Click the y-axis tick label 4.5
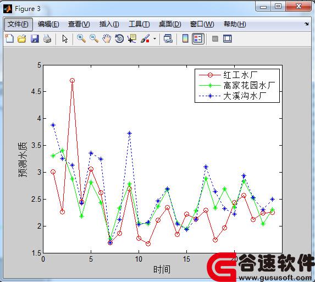Screen dimensions: 315x282 [x=36, y=91]
